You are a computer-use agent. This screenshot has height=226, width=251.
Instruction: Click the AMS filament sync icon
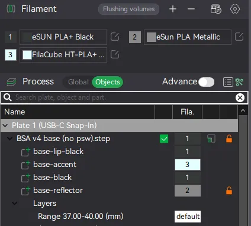216,9
